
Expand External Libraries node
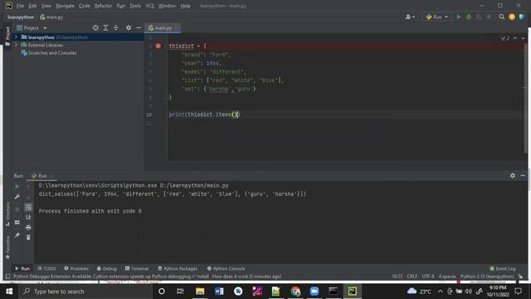point(16,45)
